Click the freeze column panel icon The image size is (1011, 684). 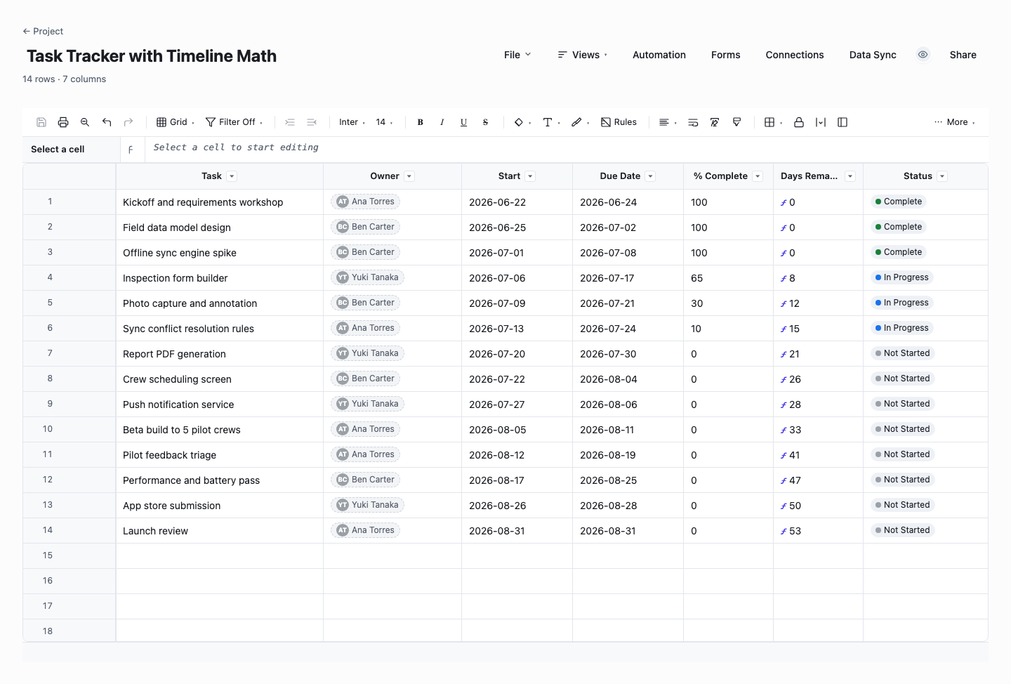pos(842,122)
